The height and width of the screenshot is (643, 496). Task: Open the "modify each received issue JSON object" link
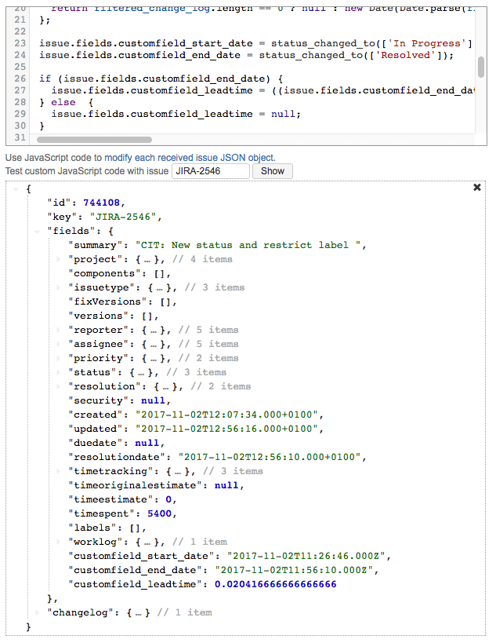[190, 158]
